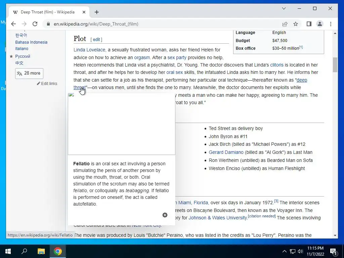Click the Budget value $47,500

(x=280, y=41)
